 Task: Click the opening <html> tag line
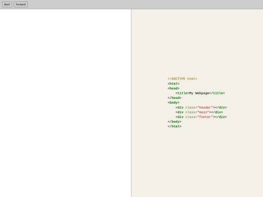coord(173,84)
